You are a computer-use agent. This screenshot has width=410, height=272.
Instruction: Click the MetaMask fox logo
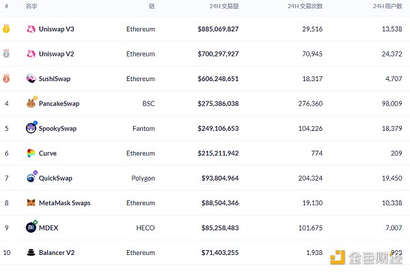point(31,202)
